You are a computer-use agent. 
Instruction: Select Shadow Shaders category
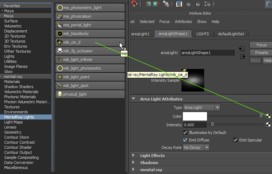pos(19,87)
